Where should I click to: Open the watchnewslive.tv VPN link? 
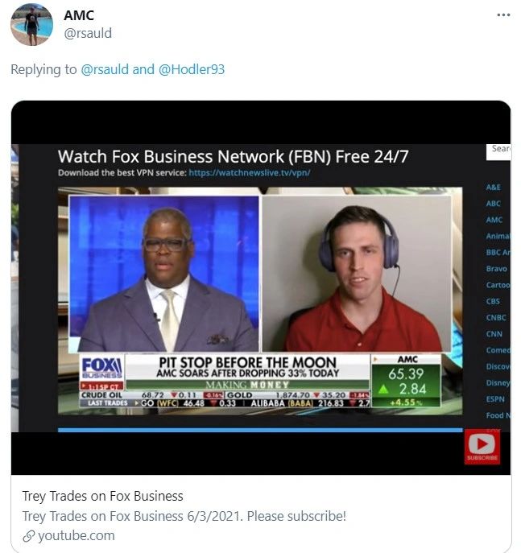tap(250, 173)
